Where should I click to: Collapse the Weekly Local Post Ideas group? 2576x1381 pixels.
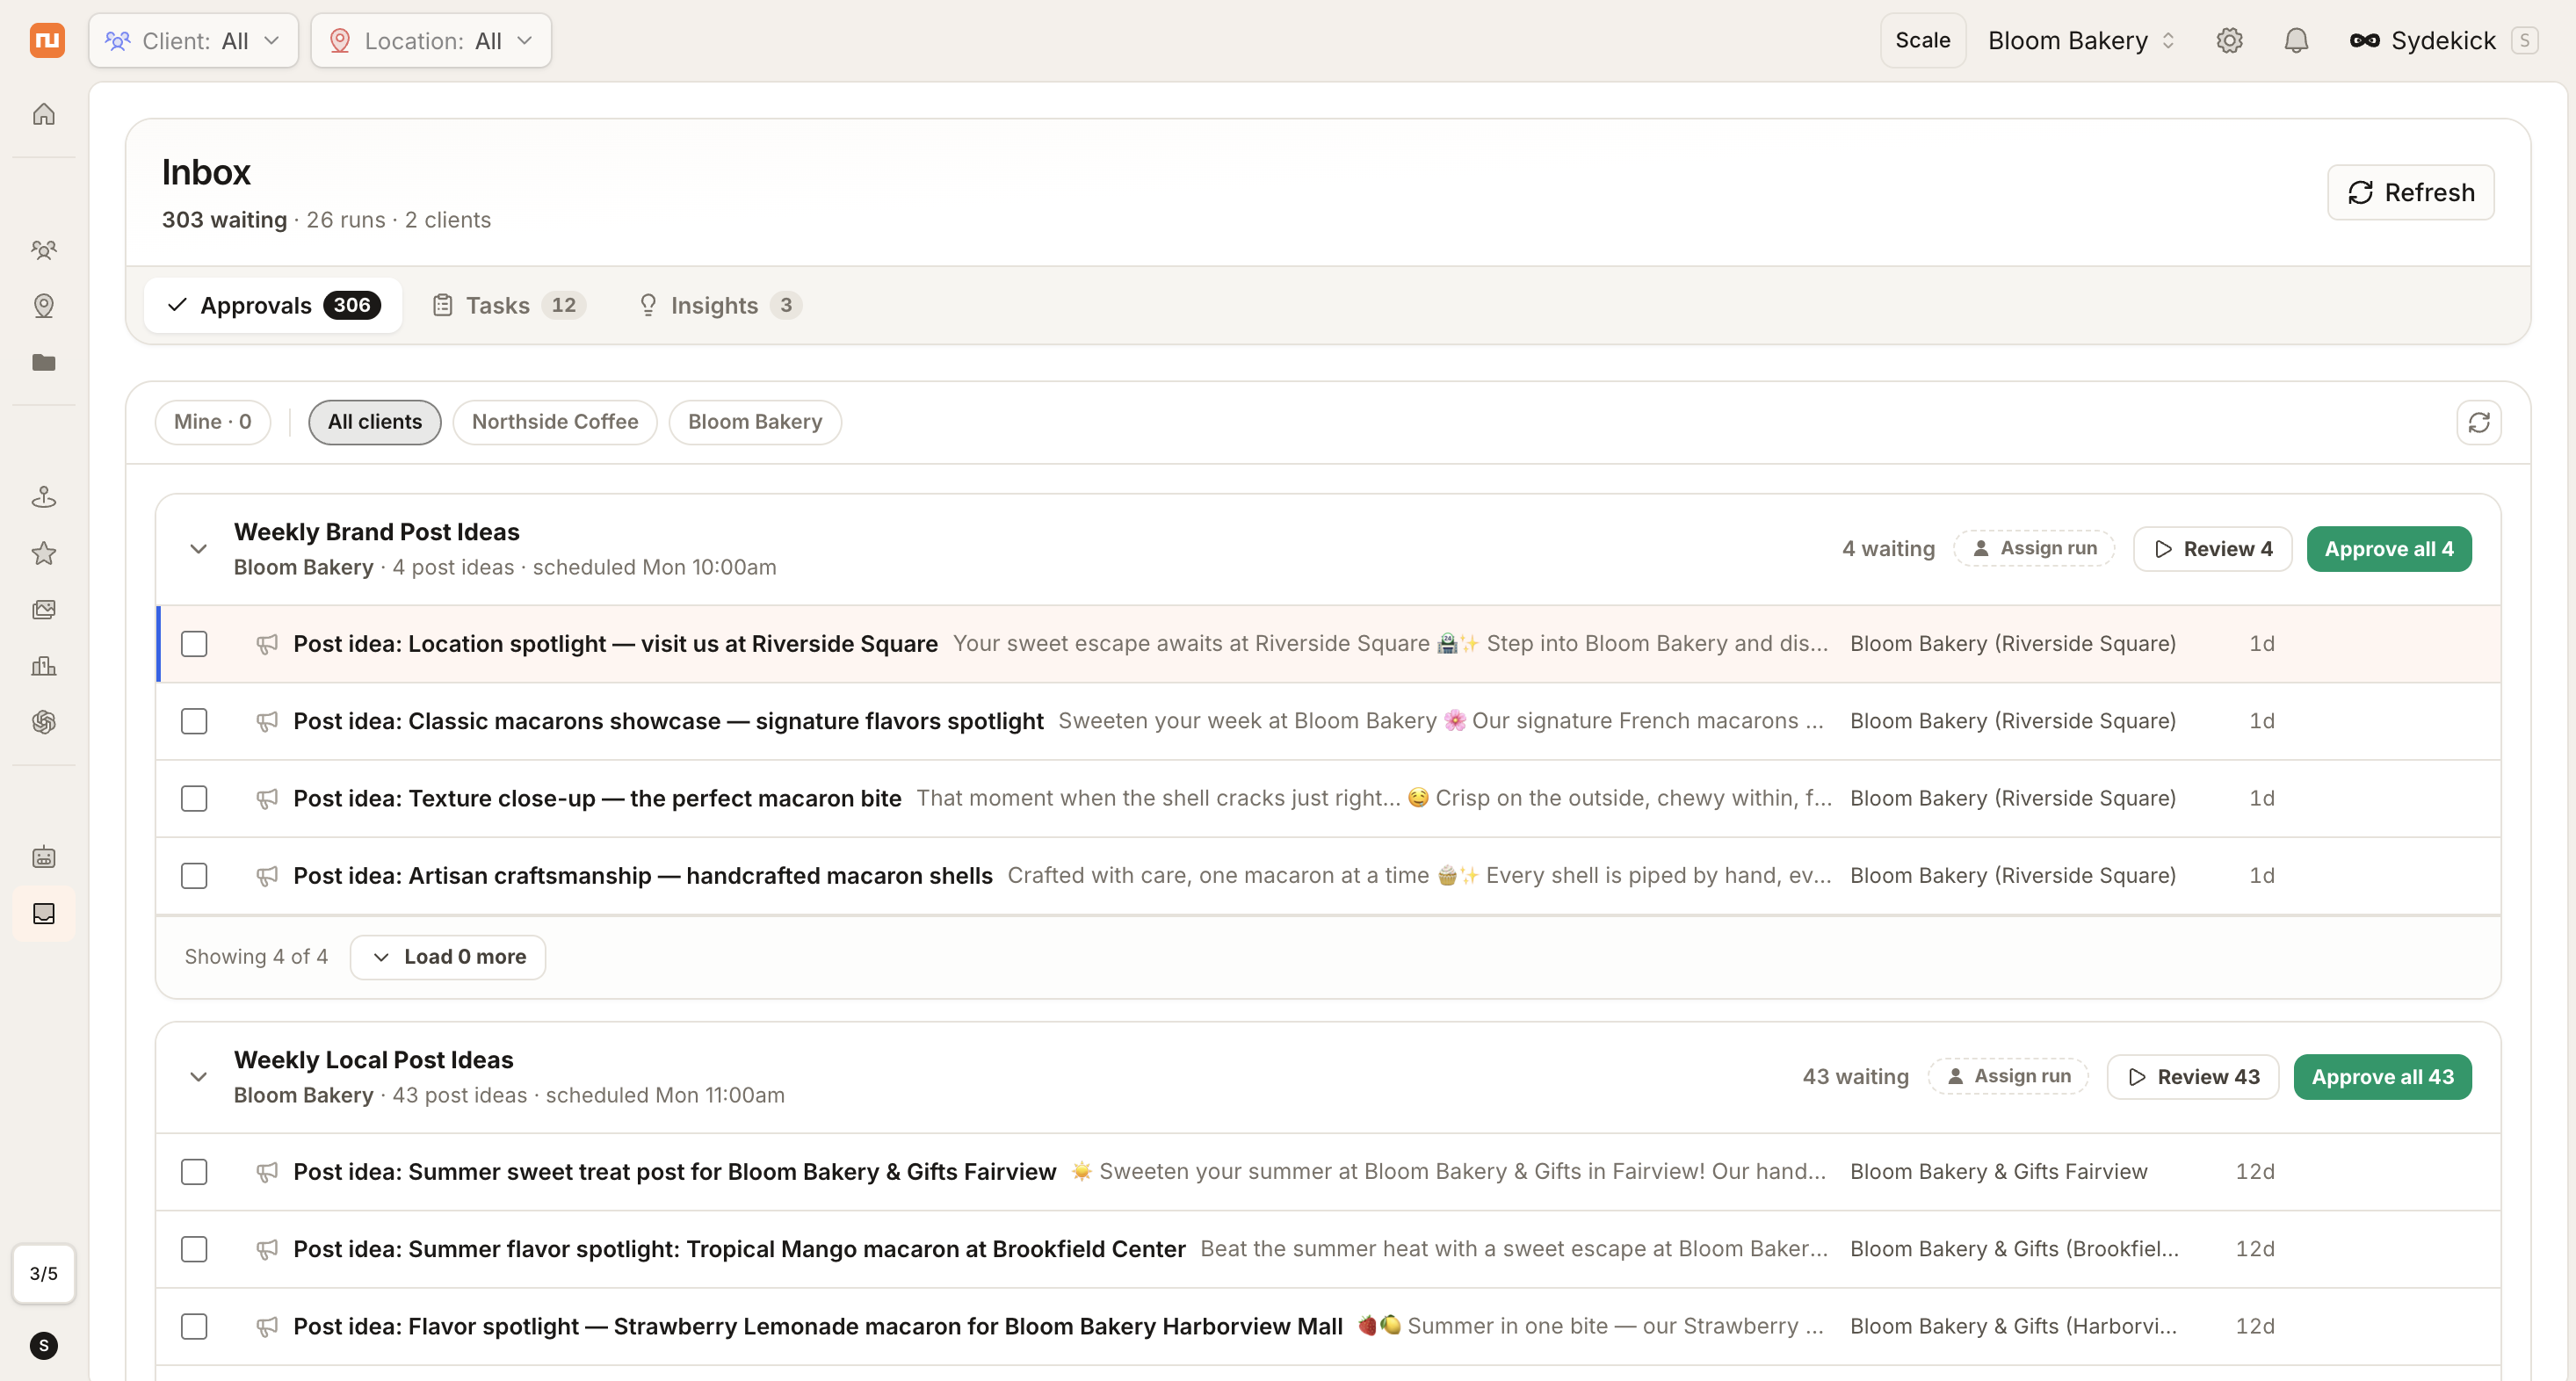tap(198, 1077)
